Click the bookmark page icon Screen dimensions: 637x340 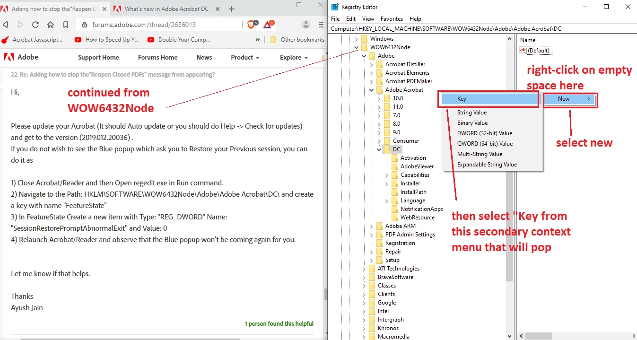(x=66, y=25)
